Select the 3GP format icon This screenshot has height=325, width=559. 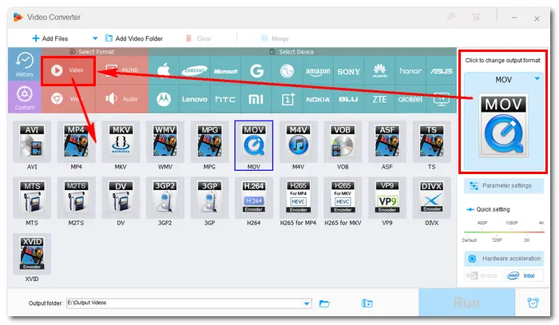tap(209, 198)
